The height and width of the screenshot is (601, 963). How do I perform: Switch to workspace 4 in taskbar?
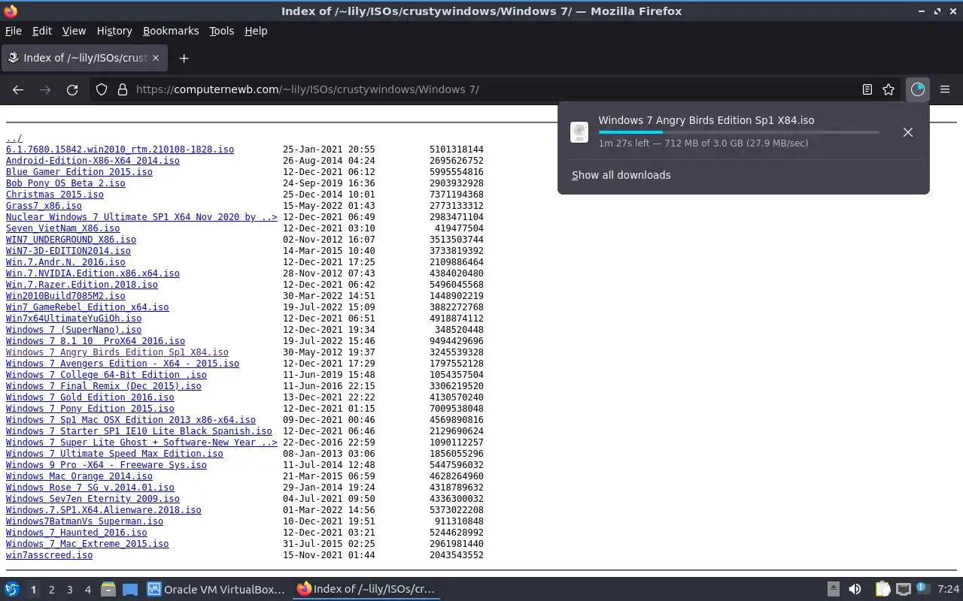(x=87, y=590)
